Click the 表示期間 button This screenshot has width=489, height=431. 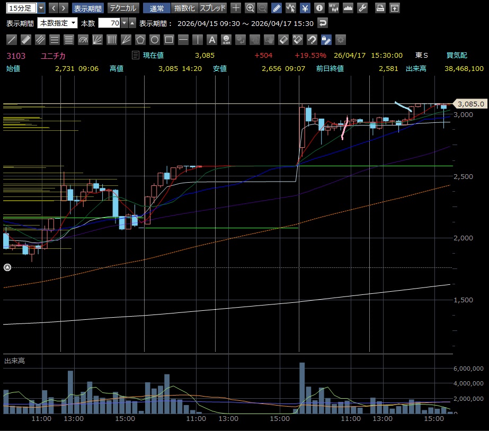88,8
